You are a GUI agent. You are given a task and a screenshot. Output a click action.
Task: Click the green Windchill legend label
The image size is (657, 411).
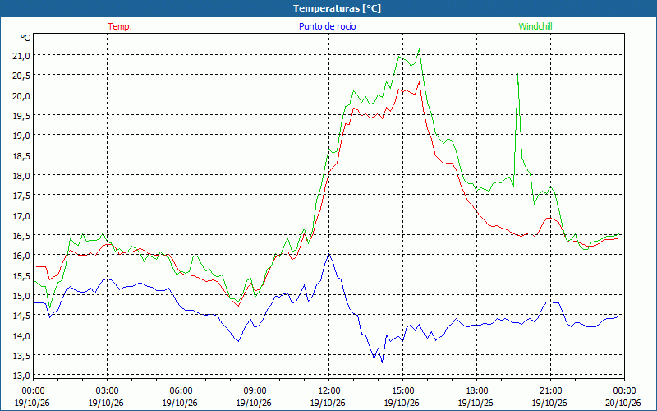(x=535, y=26)
